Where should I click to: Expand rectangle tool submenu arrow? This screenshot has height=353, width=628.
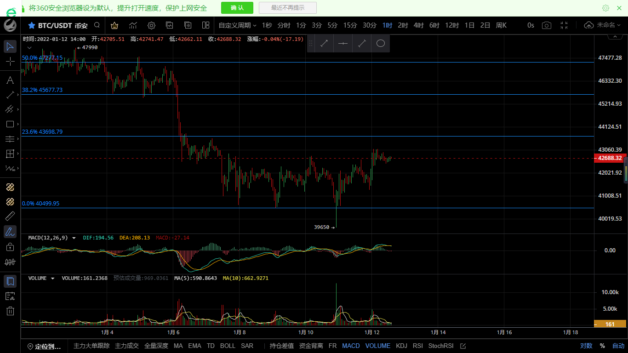[x=18, y=124]
